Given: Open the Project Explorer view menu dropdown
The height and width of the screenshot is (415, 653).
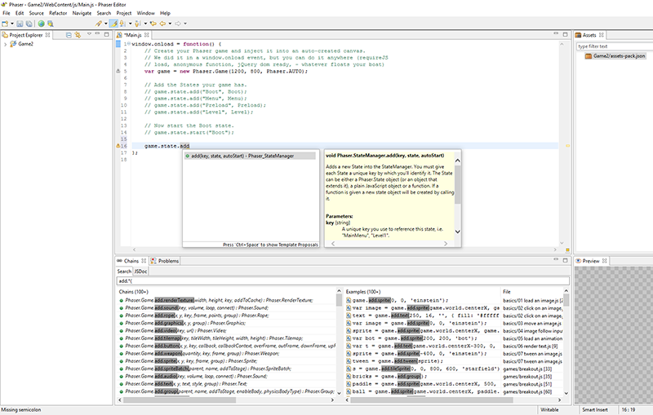Looking at the screenshot, I should [x=88, y=35].
